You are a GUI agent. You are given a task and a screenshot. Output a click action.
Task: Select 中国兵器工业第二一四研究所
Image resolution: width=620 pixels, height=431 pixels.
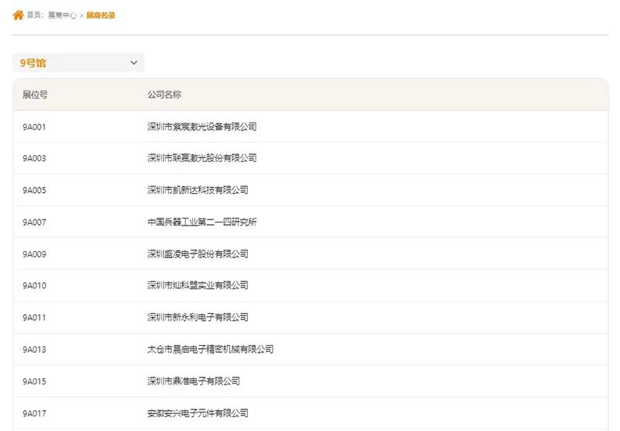(201, 222)
